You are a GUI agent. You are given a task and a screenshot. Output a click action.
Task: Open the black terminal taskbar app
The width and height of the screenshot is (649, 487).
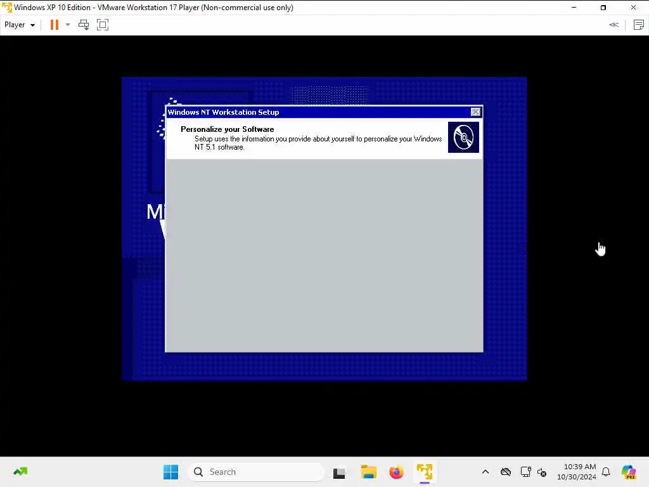[x=339, y=472]
